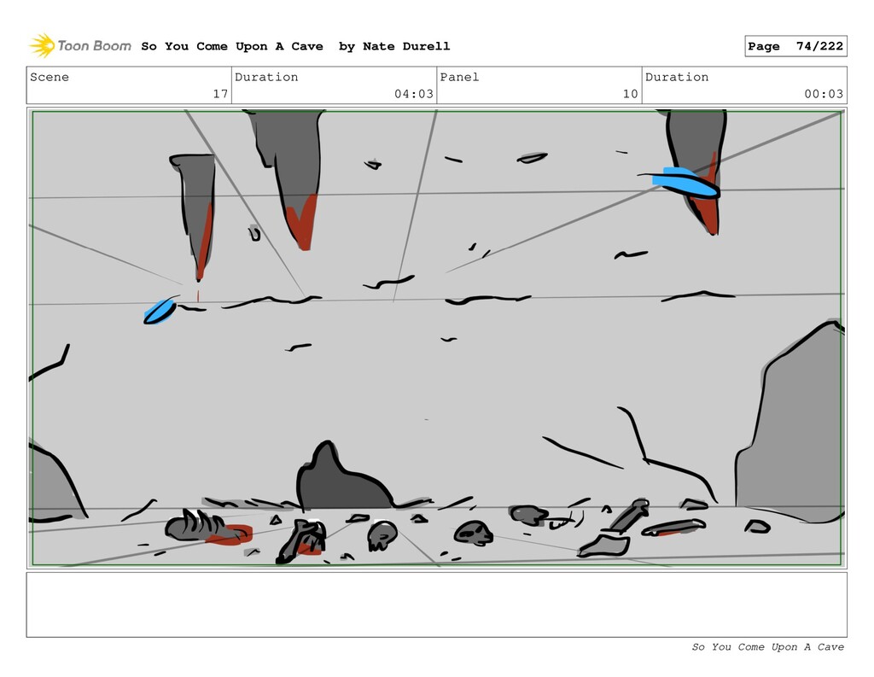Click the scene number '17'

coord(221,94)
